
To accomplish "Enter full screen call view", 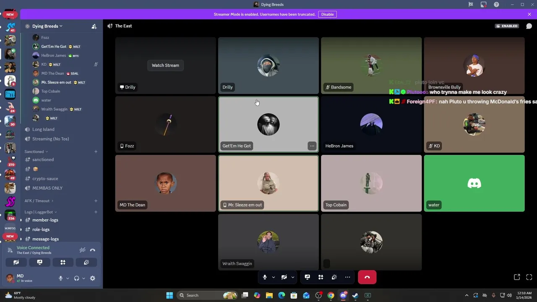I will pos(529,277).
